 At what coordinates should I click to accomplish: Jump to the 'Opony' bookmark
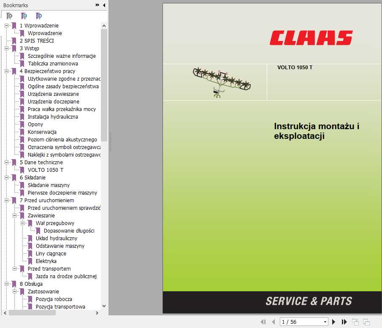pos(35,124)
